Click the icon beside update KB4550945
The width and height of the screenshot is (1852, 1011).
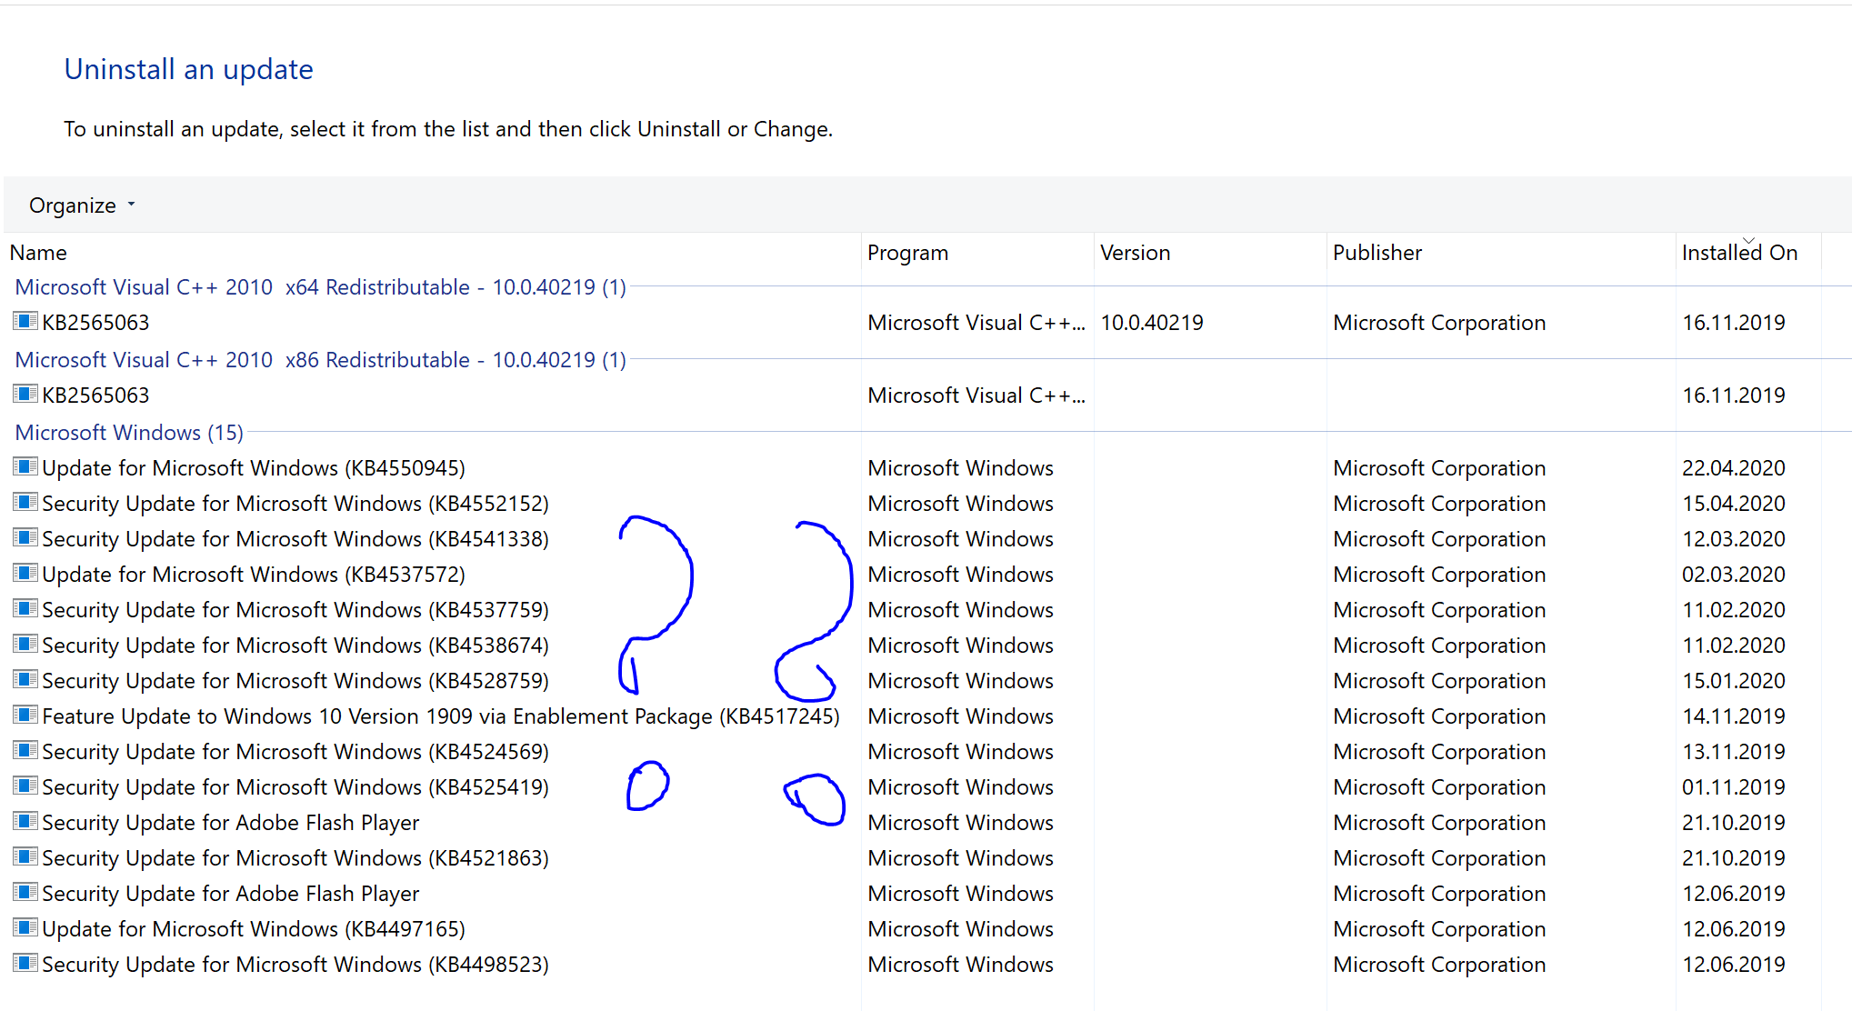pyautogui.click(x=25, y=467)
